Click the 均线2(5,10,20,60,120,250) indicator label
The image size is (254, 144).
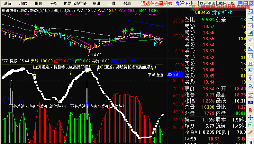click(51, 11)
